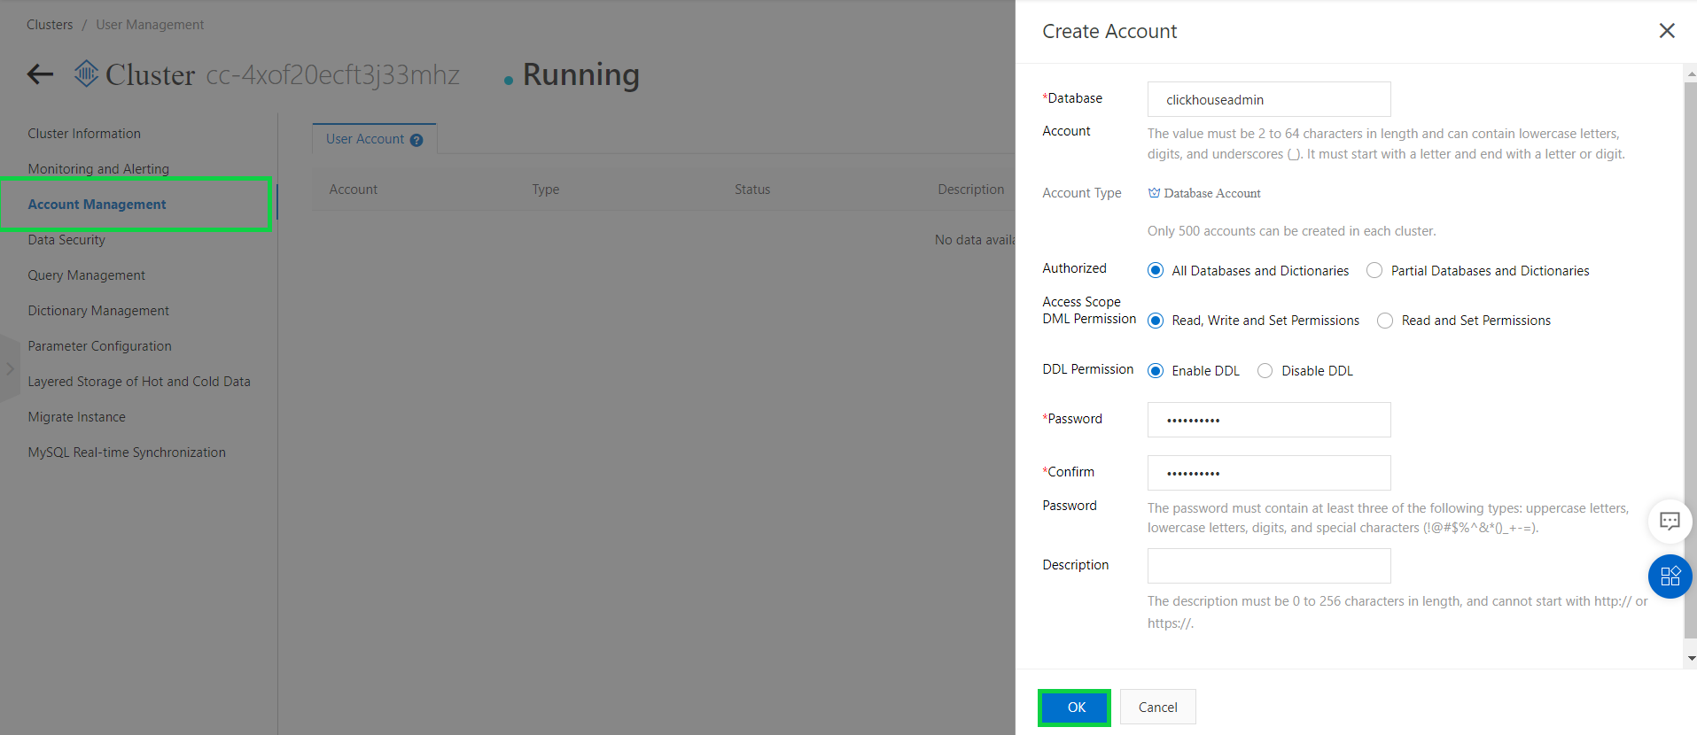Viewport: 1697px width, 735px height.
Task: Click the Description column header
Action: coord(971,190)
